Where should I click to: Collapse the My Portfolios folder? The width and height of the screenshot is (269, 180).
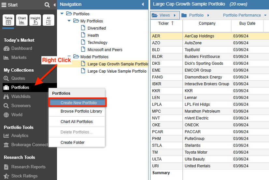pos(69,21)
